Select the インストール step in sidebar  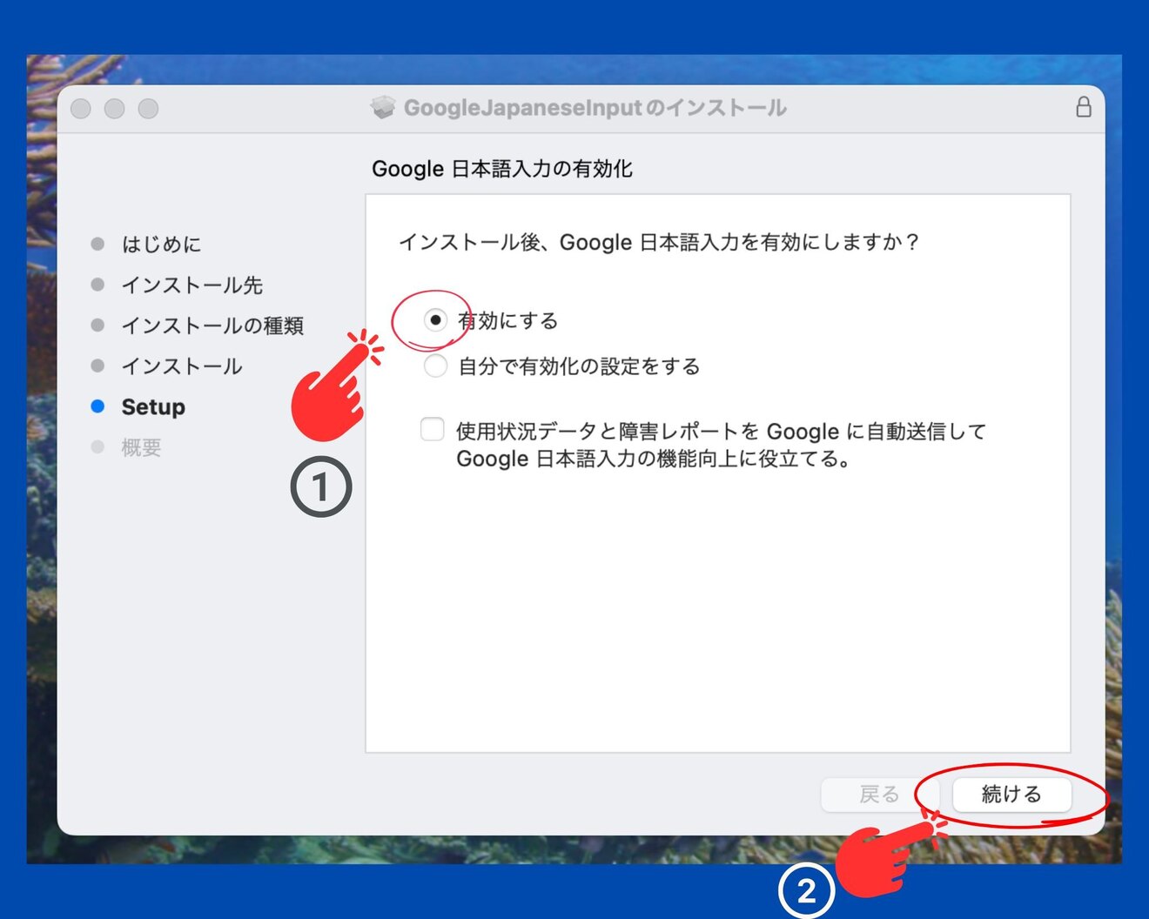coord(181,366)
